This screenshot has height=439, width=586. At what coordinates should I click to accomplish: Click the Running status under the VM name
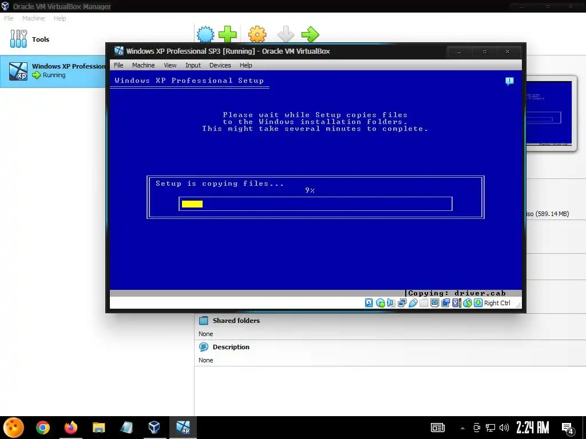tap(54, 75)
